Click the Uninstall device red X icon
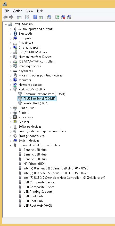This screenshot has height=226, width=115. [x=63, y=17]
